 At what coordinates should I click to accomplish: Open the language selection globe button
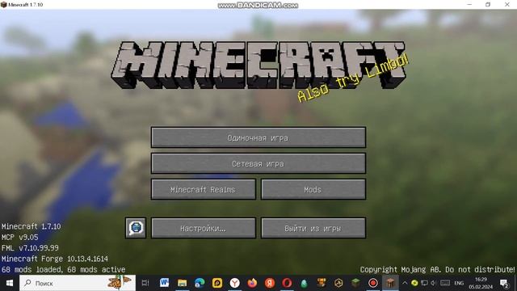[x=136, y=228]
